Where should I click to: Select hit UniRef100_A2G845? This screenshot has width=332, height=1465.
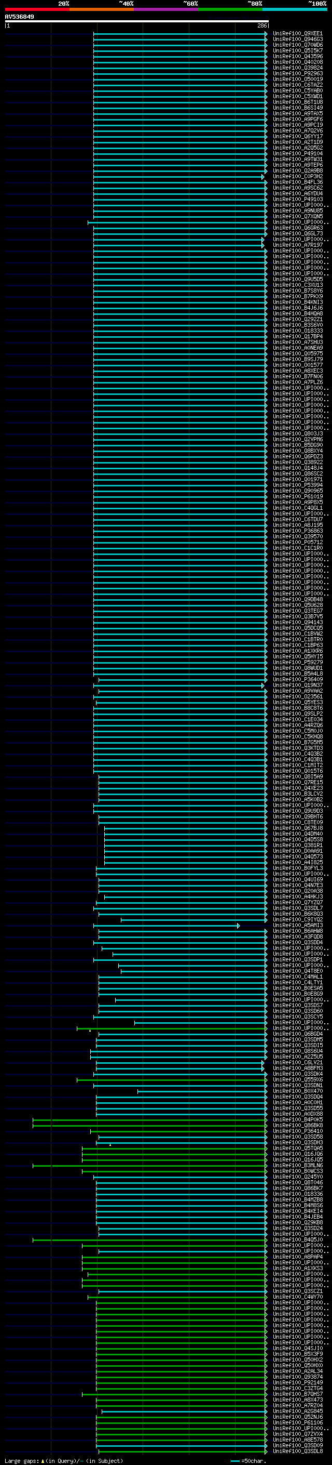coord(297,1411)
